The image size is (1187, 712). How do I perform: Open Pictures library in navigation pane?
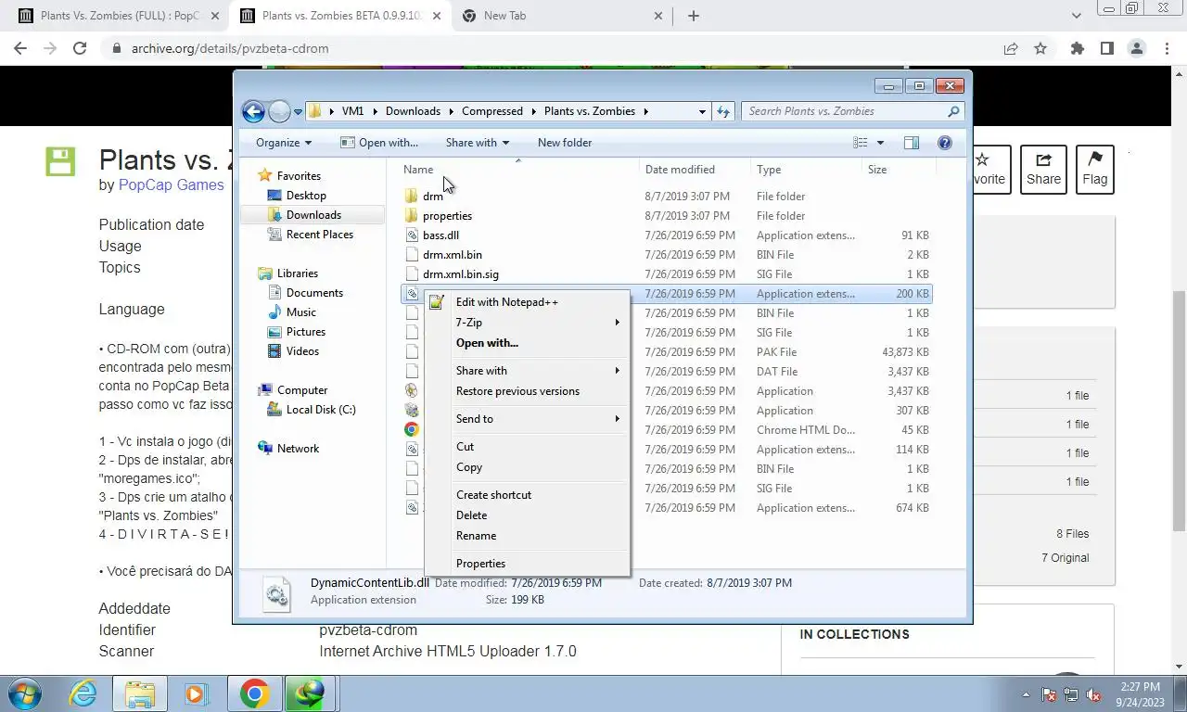pos(305,332)
